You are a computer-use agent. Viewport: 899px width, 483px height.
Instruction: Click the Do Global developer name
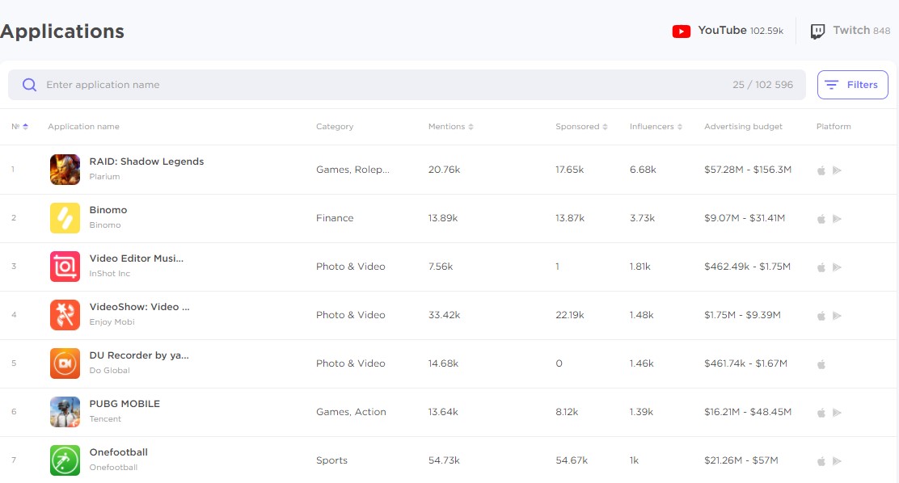(109, 370)
